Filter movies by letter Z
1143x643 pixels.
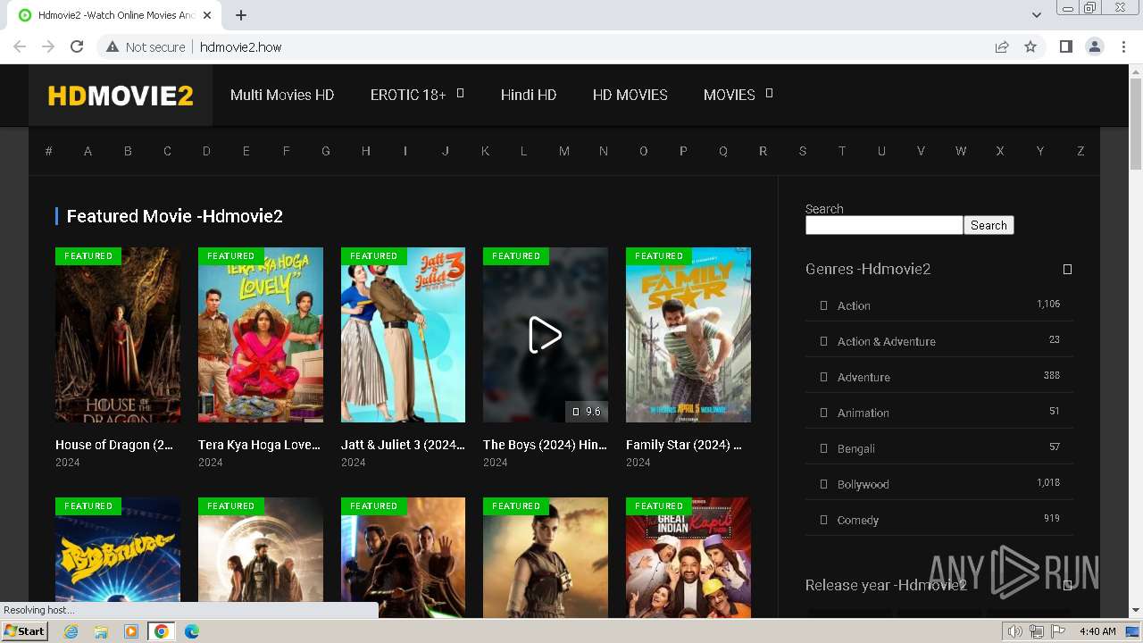point(1080,151)
